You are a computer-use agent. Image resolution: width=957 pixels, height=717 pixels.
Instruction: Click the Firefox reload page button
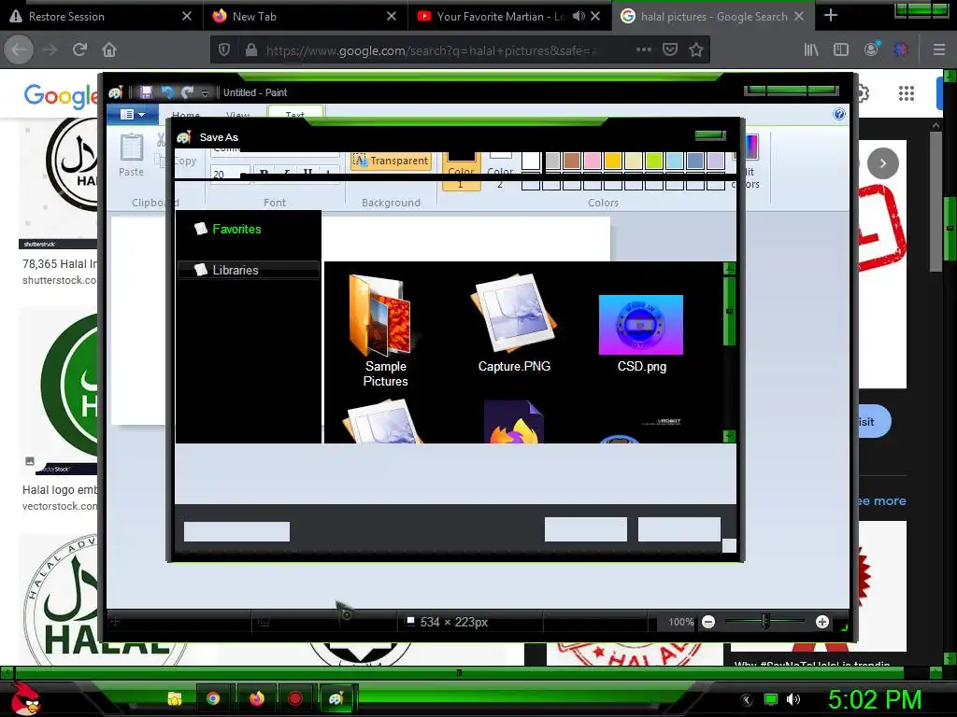tap(79, 50)
